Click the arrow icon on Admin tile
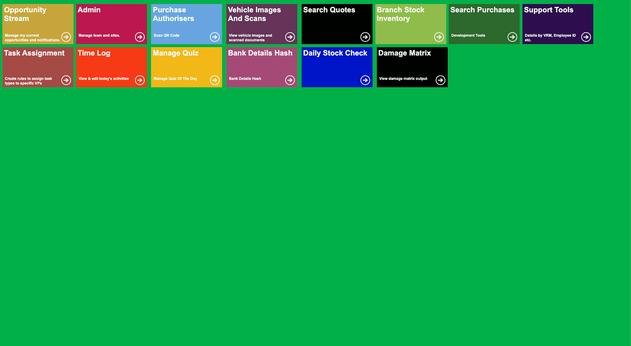The width and height of the screenshot is (631, 346). (x=140, y=37)
